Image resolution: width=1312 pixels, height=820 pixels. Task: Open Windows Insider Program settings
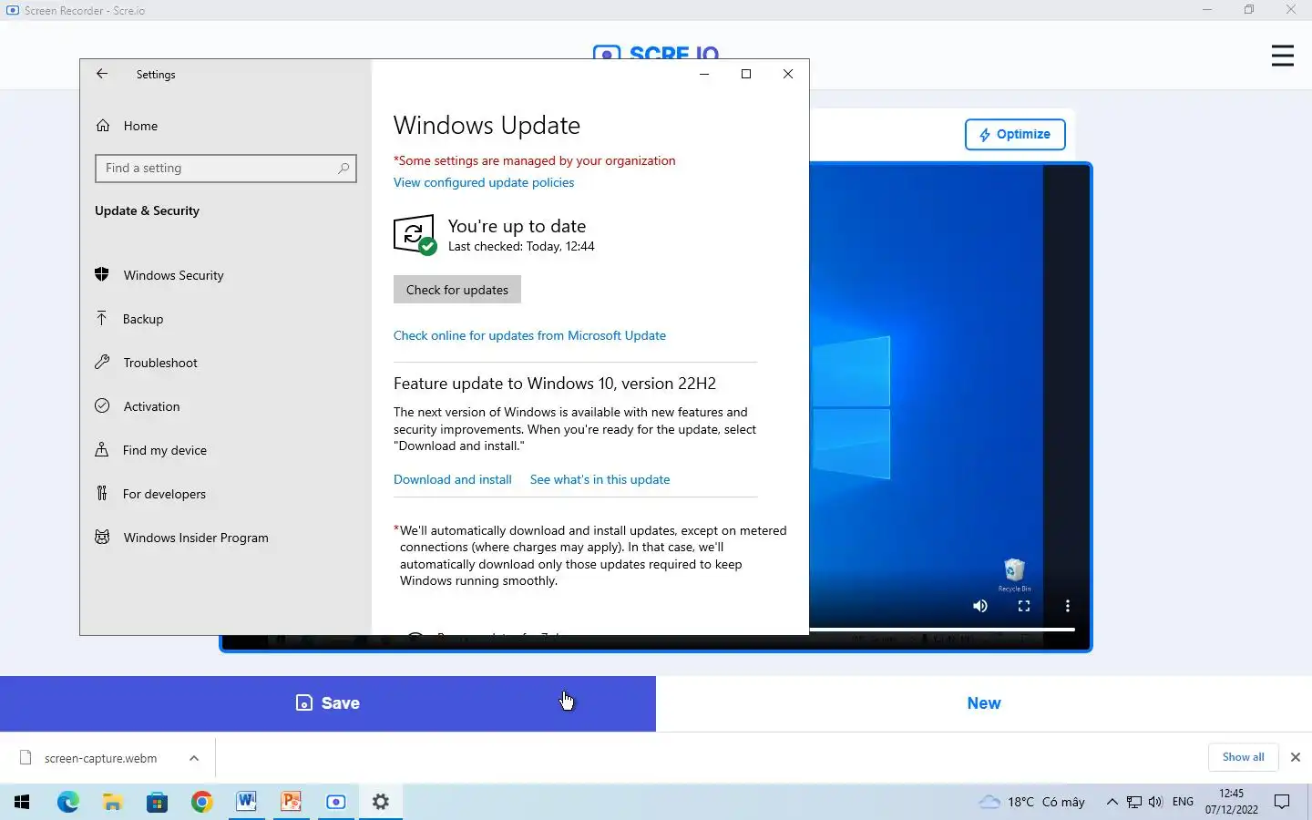(x=196, y=538)
